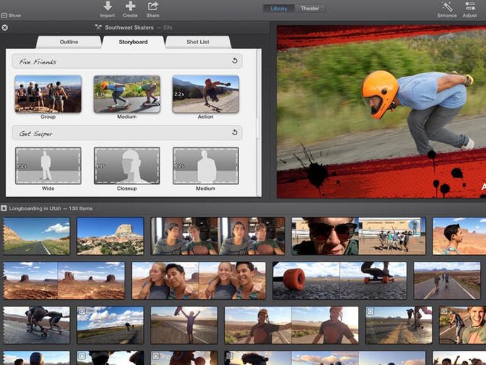Reset the Get Super section
486x365 pixels.
pos(235,133)
